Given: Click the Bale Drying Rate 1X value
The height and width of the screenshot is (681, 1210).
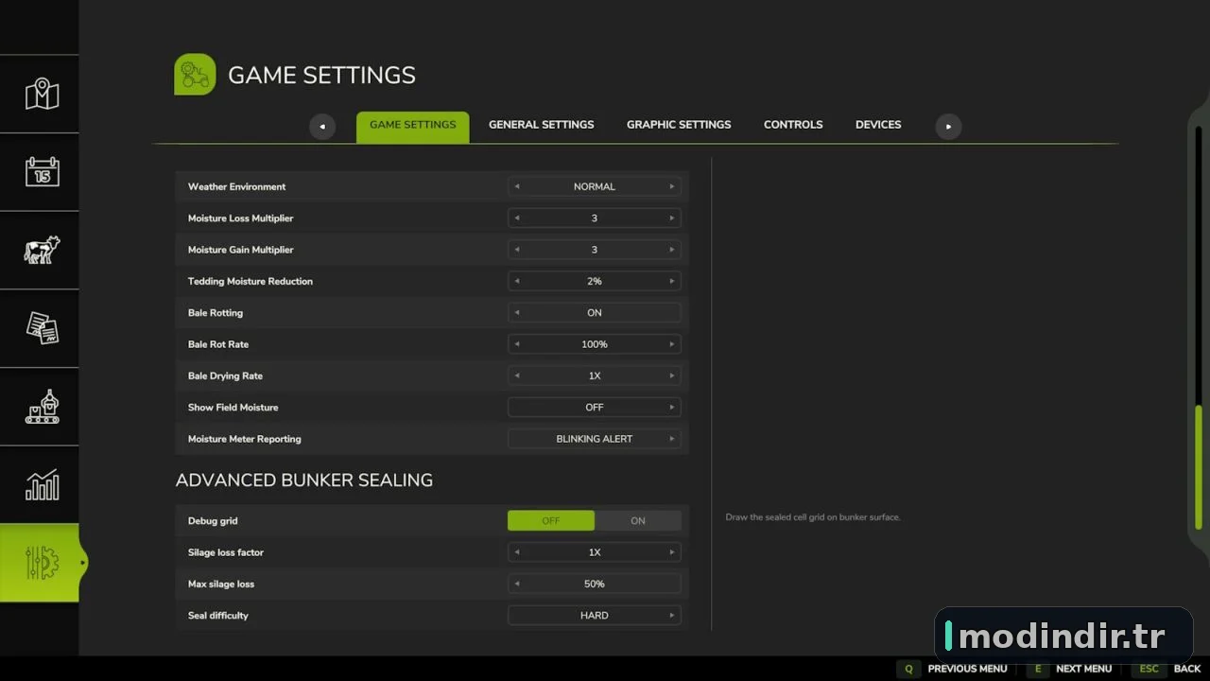Looking at the screenshot, I should coord(595,375).
